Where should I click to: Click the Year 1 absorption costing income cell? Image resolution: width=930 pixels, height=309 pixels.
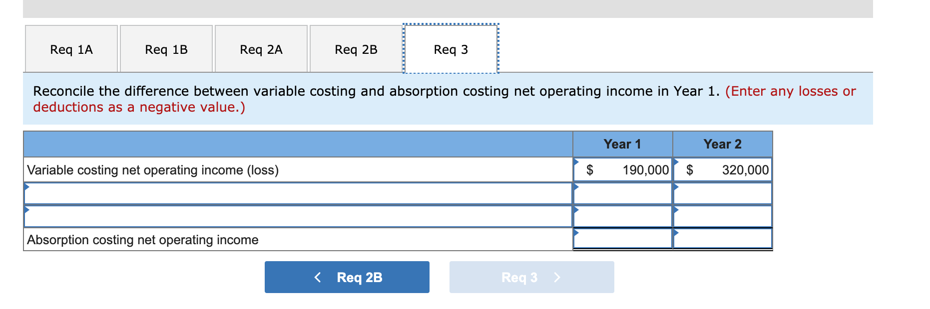(x=622, y=239)
